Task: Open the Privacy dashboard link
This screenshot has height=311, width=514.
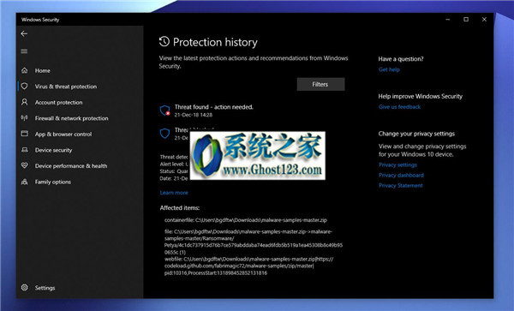Action: click(x=401, y=175)
